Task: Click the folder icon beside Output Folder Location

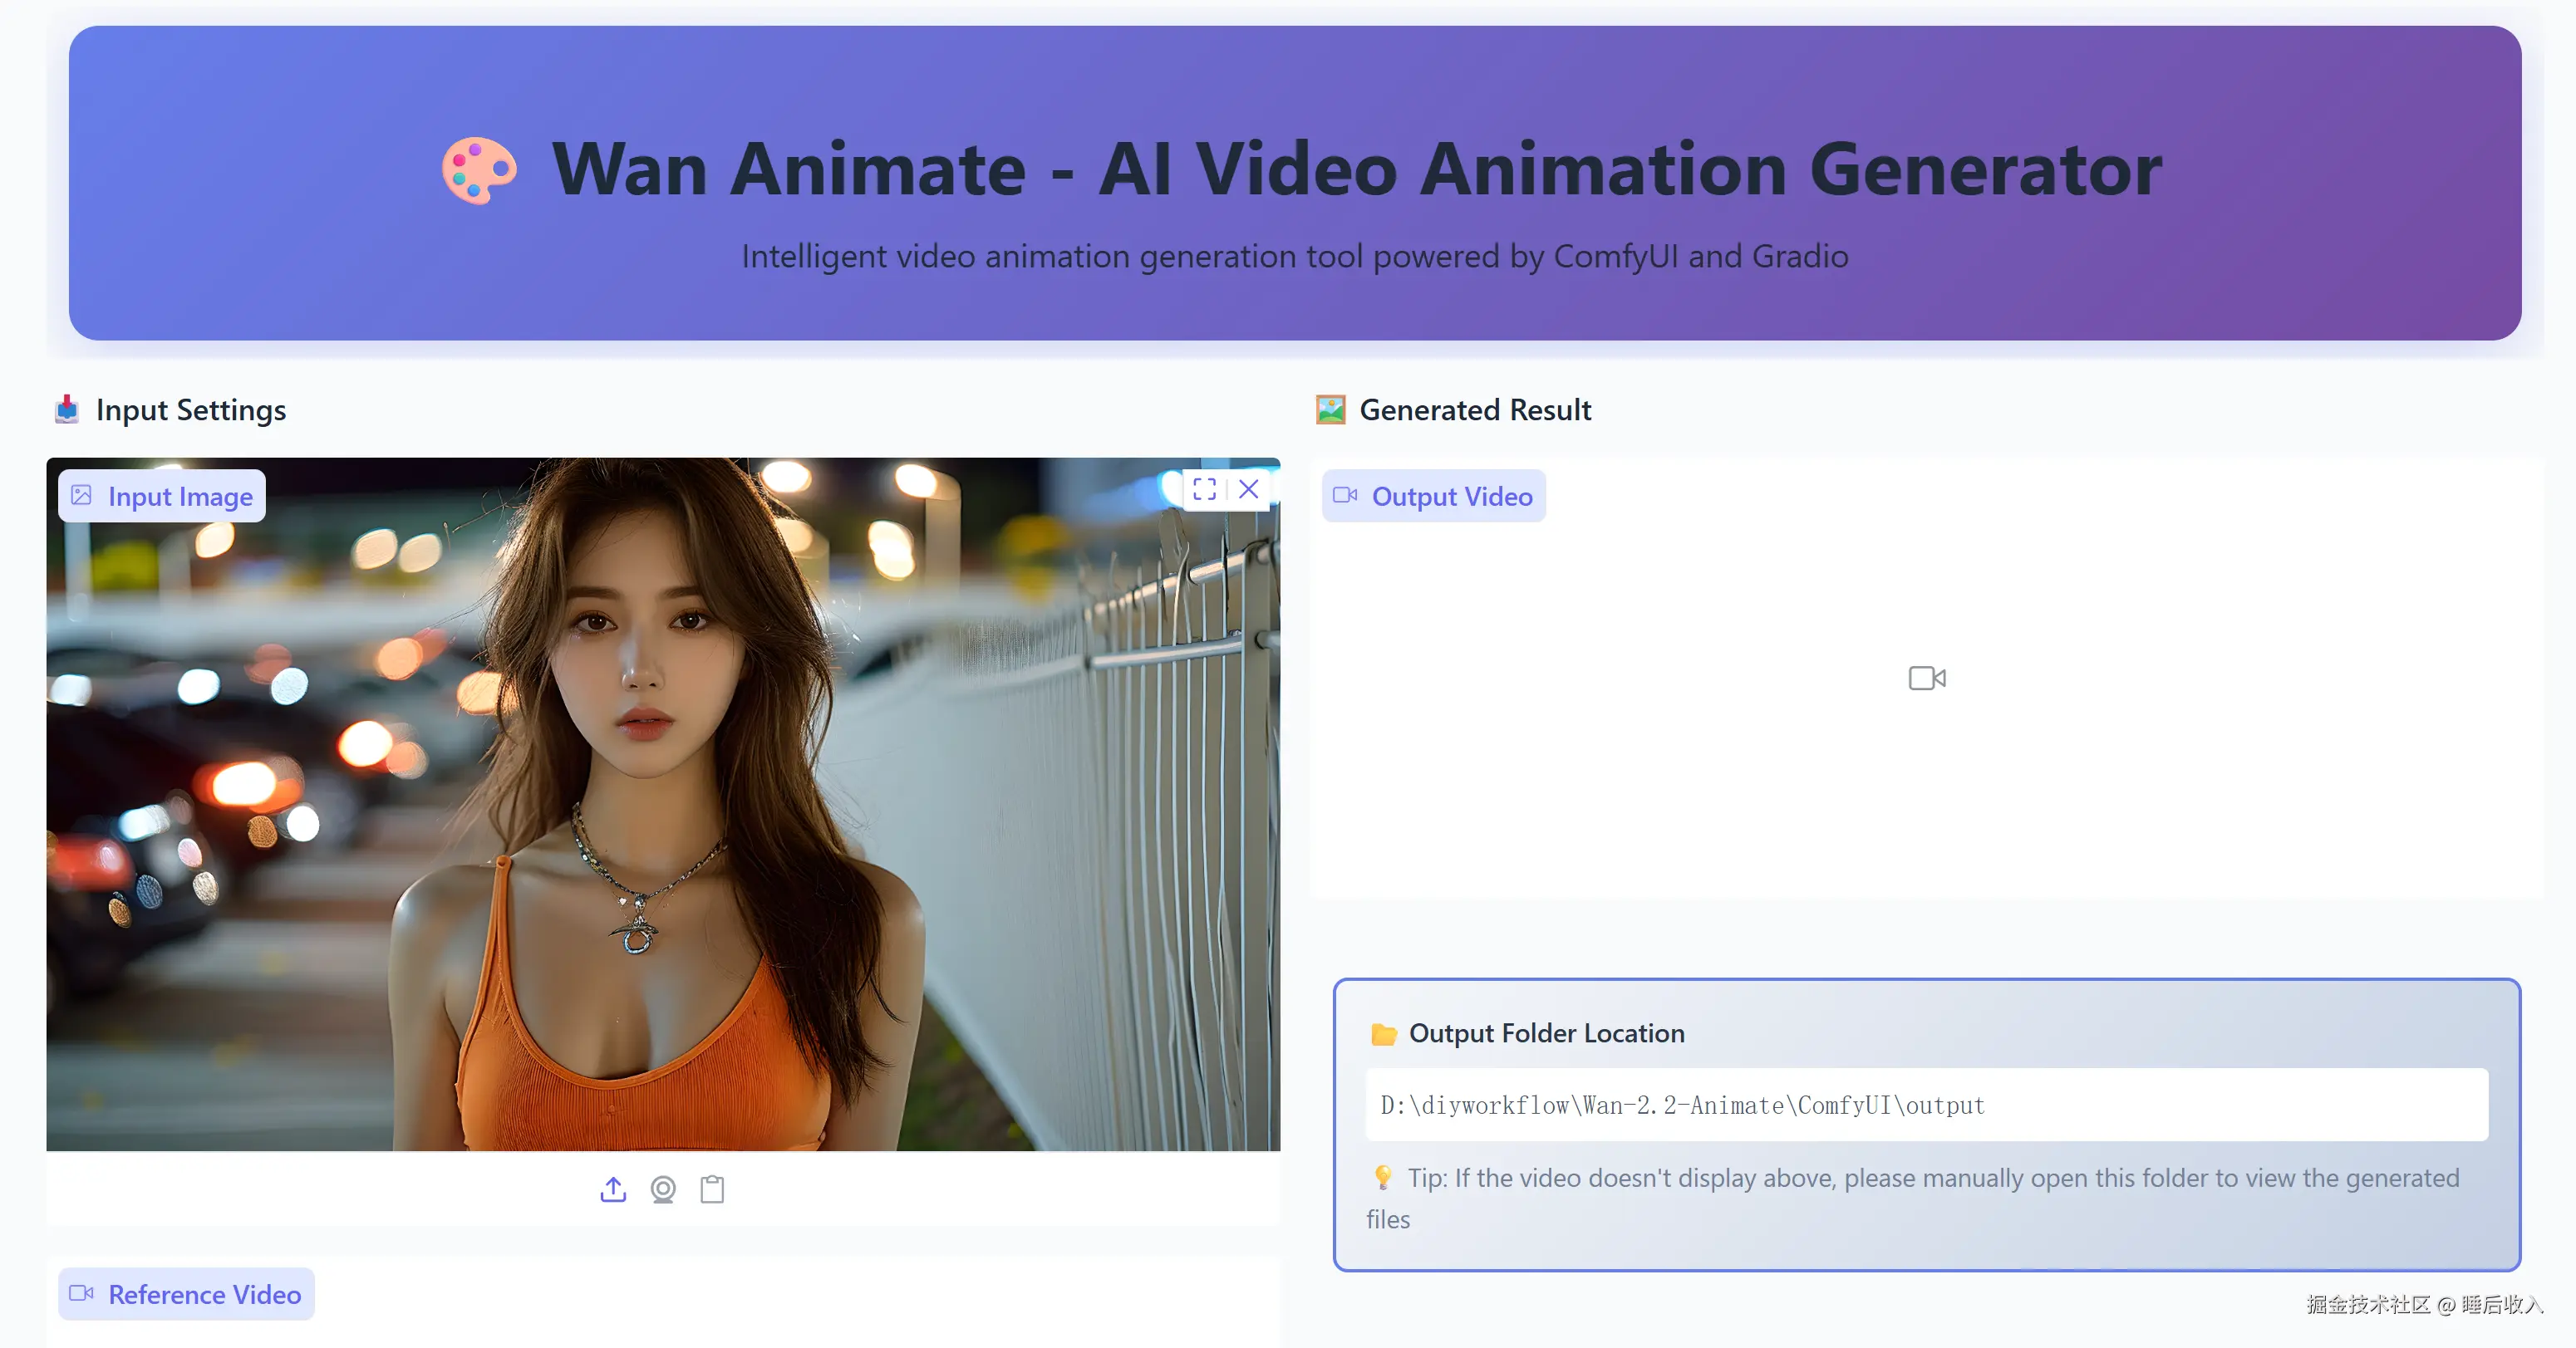Action: pos(1384,1034)
